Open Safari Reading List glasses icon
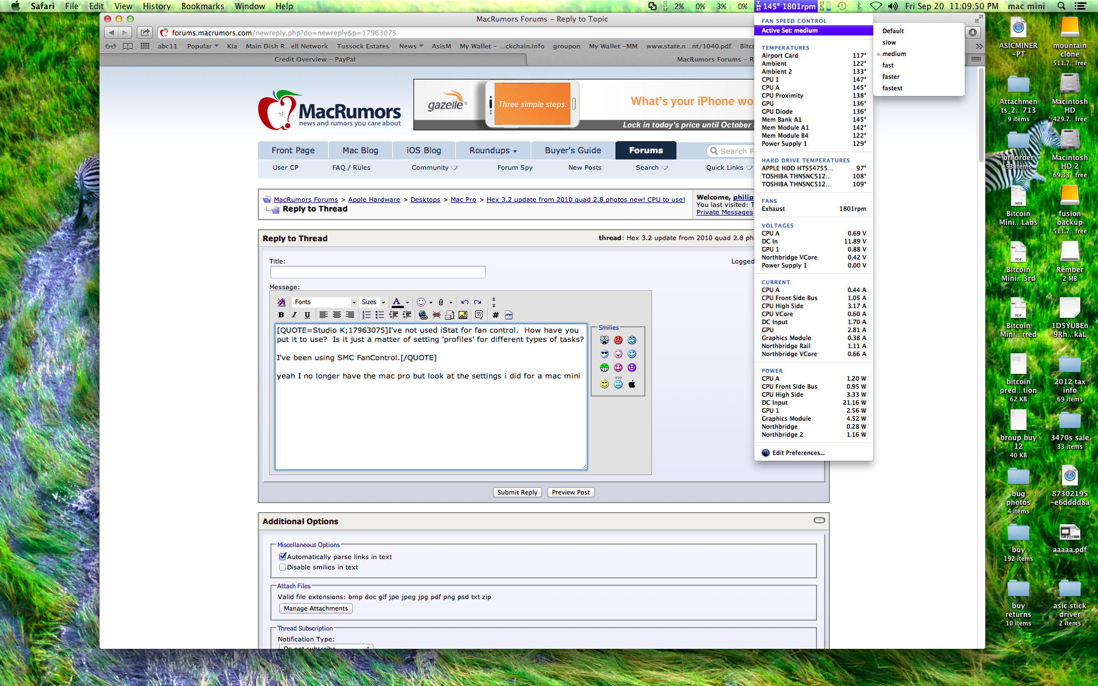Viewport: 1098px width, 686px height. coord(110,46)
